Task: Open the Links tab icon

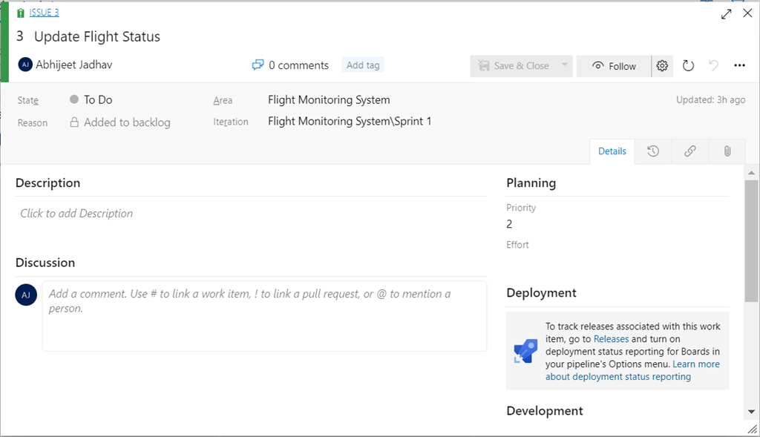Action: coord(690,151)
